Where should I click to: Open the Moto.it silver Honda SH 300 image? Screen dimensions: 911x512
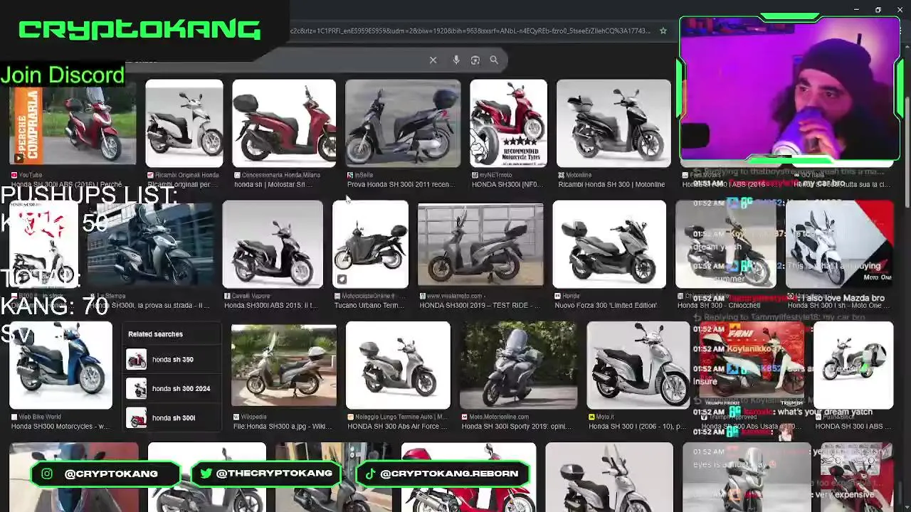pyautogui.click(x=638, y=366)
